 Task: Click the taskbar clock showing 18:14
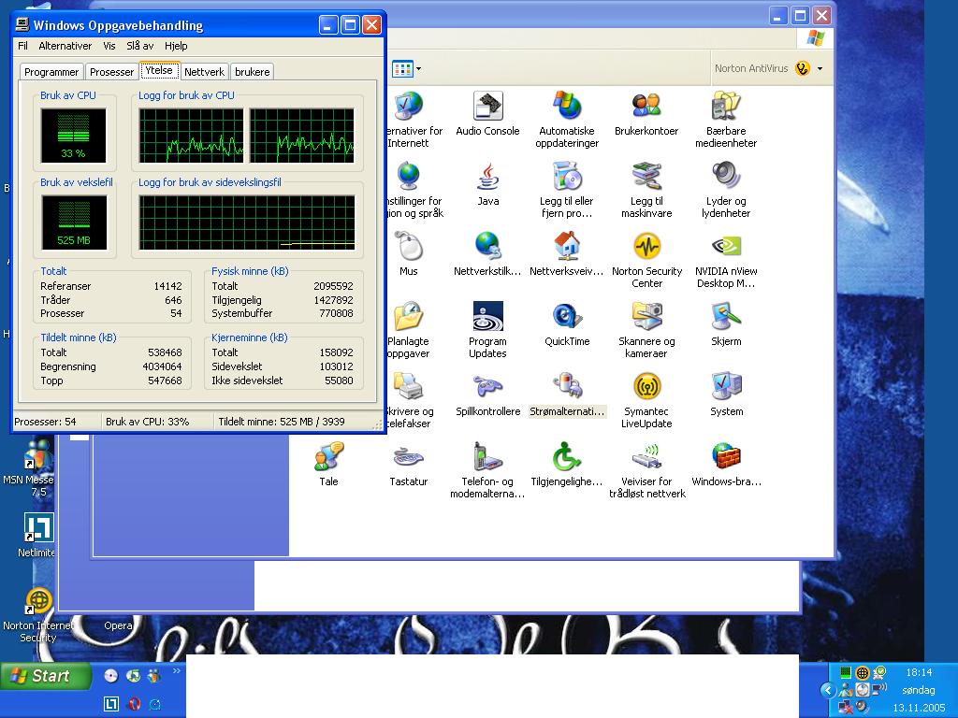click(919, 672)
